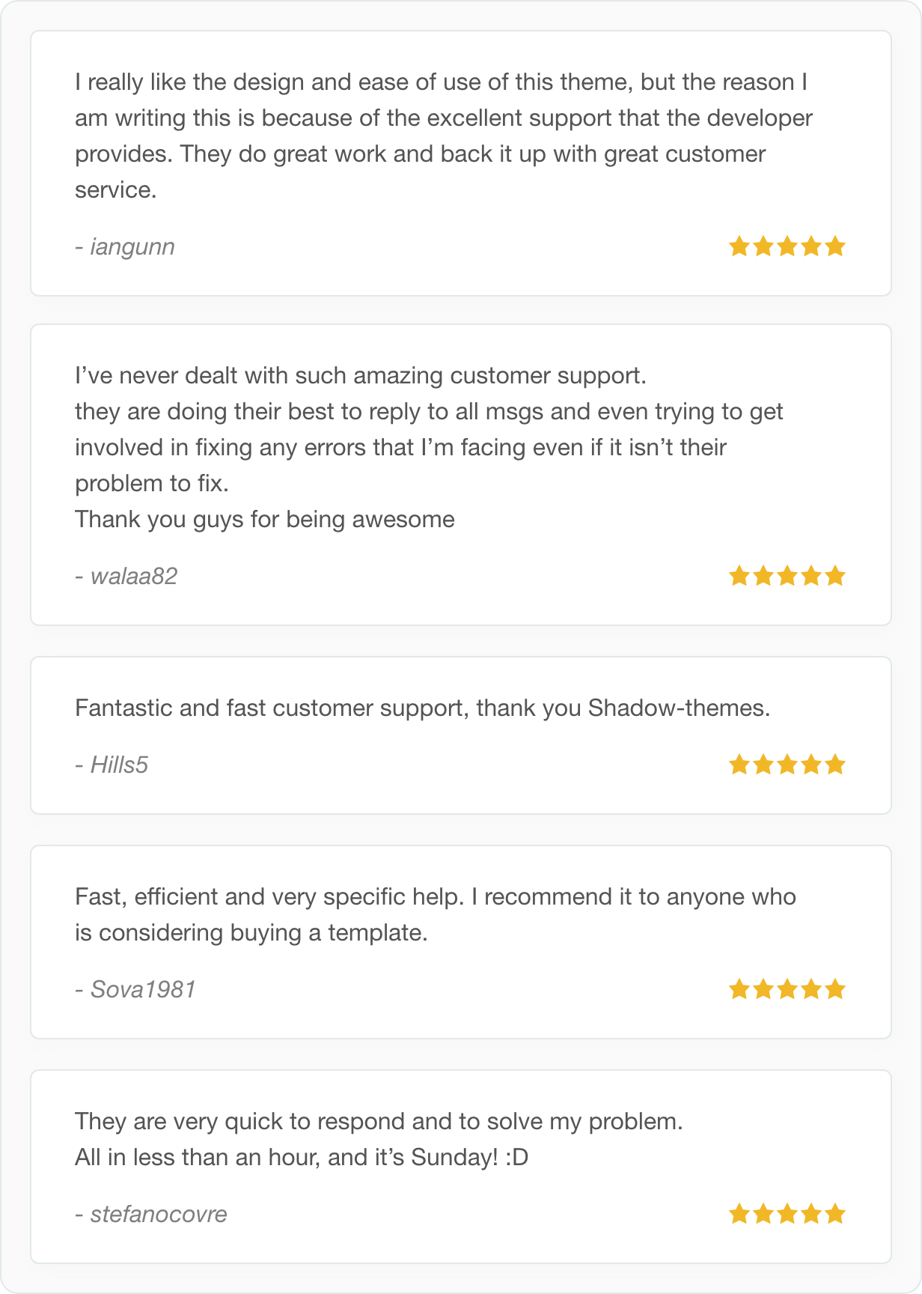Click the middle star of Sova1981's rating
The height and width of the screenshot is (1294, 922).
(x=787, y=989)
